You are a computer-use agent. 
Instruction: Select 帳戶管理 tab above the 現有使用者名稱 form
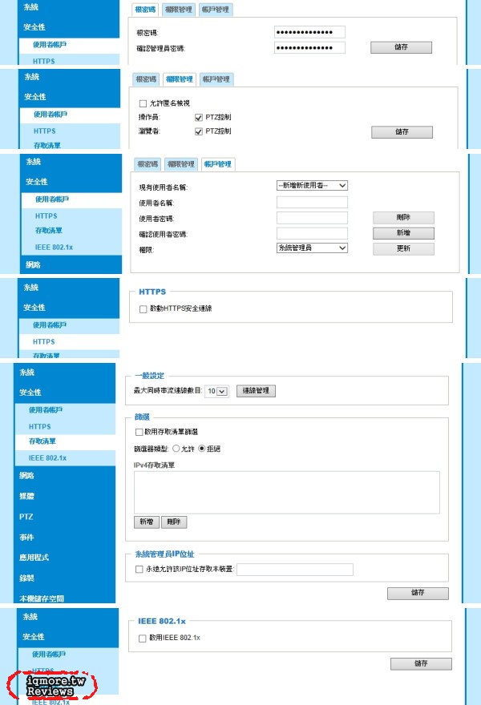[x=218, y=164]
